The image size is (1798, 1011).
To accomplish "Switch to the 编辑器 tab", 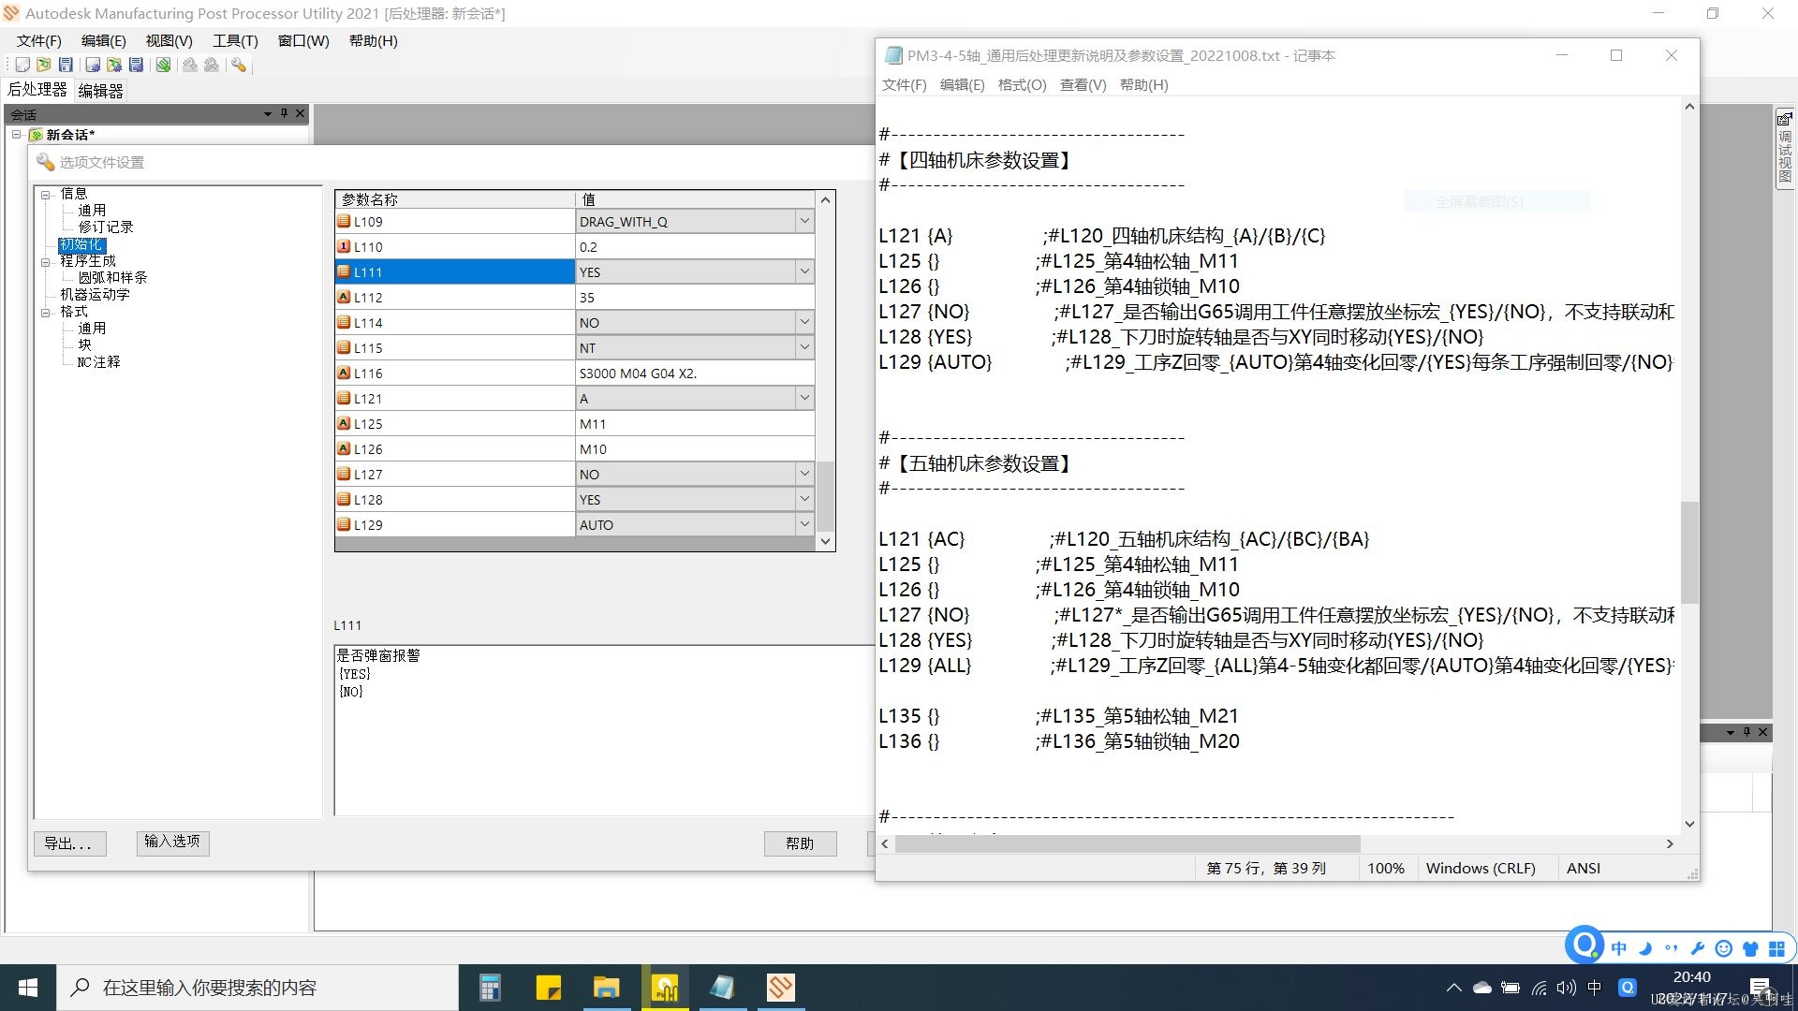I will tap(100, 91).
